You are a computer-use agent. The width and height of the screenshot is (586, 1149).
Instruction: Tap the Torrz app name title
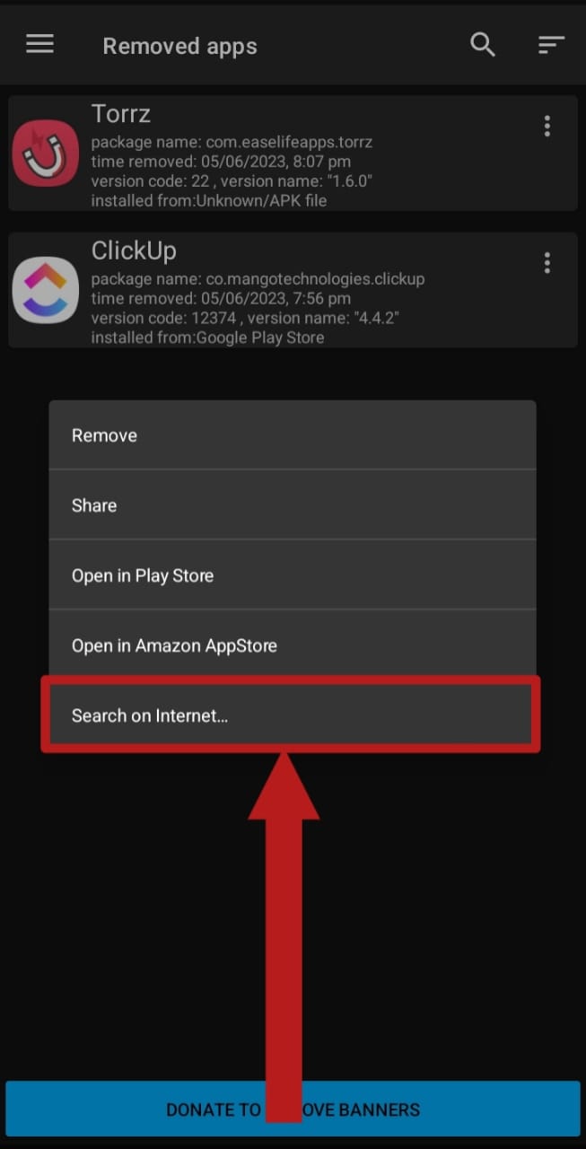pos(120,115)
